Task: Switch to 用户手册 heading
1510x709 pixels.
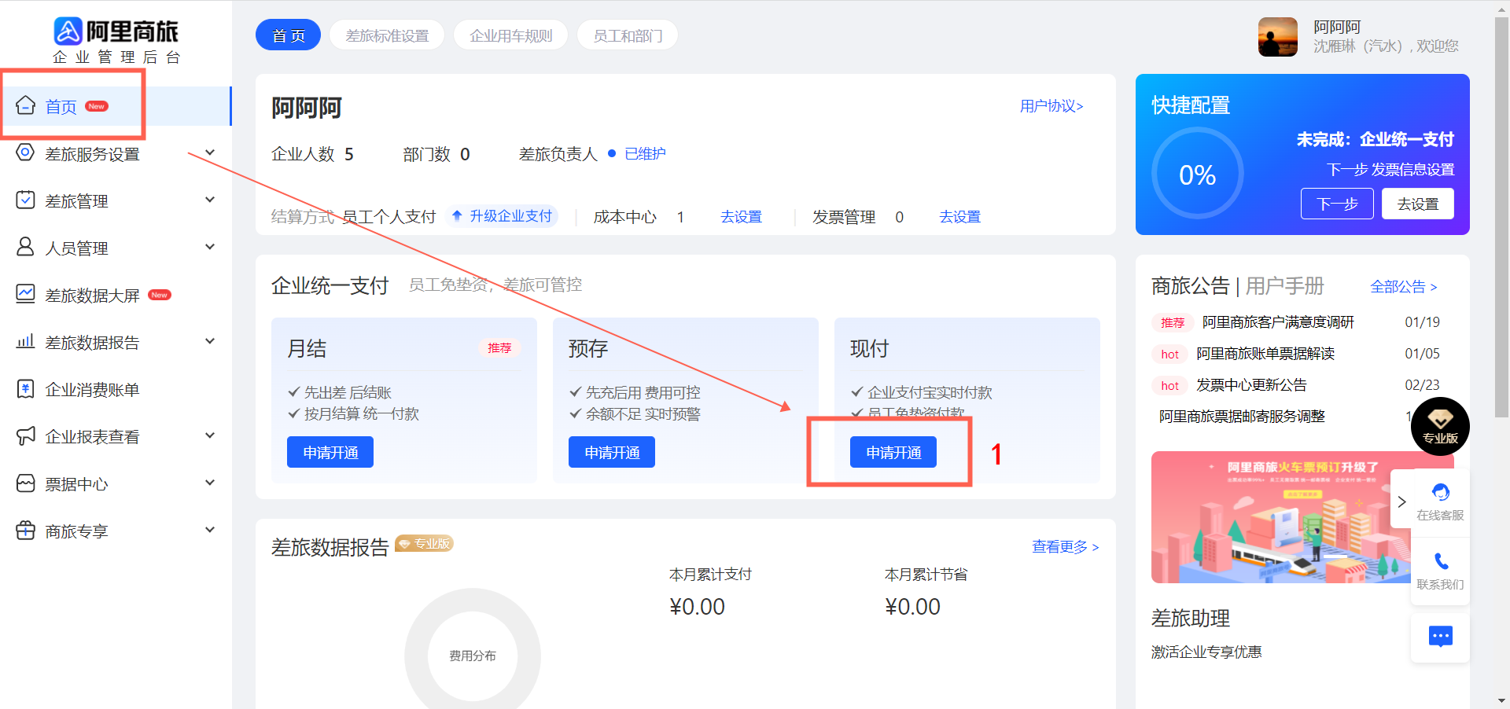Action: tap(1285, 286)
